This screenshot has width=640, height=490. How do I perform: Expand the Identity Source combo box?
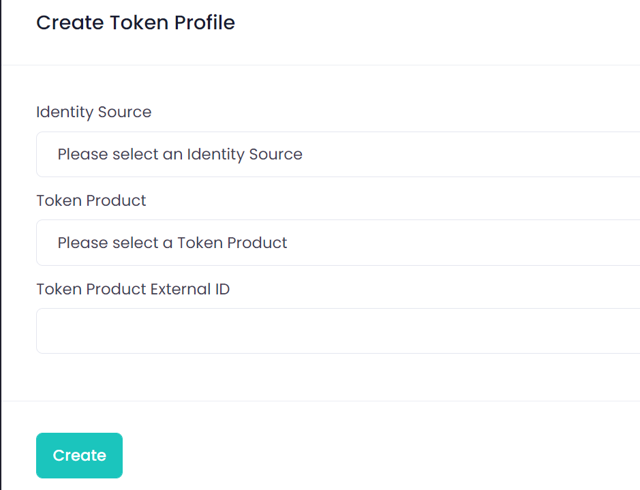tap(337, 154)
